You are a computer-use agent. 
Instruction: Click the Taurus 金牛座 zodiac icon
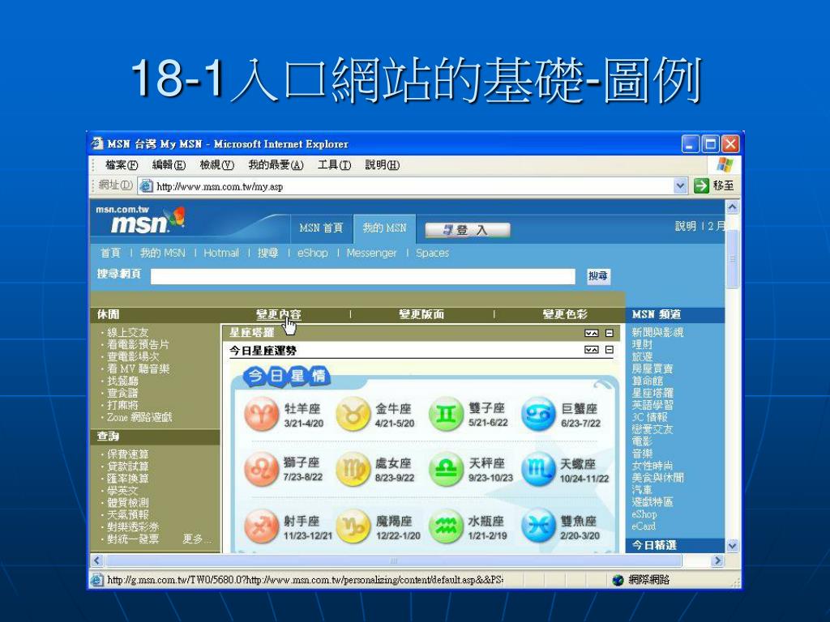[x=353, y=415]
